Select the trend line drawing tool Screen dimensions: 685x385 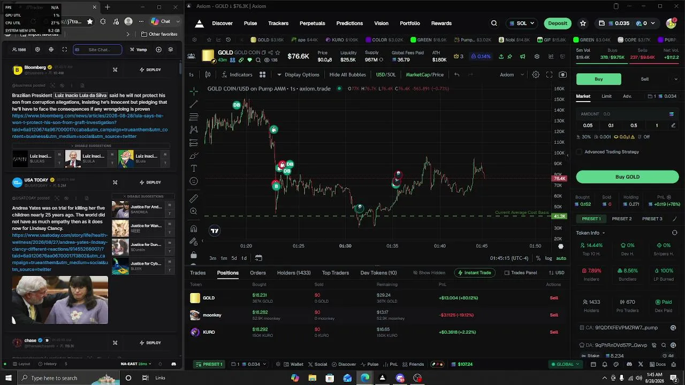[194, 104]
